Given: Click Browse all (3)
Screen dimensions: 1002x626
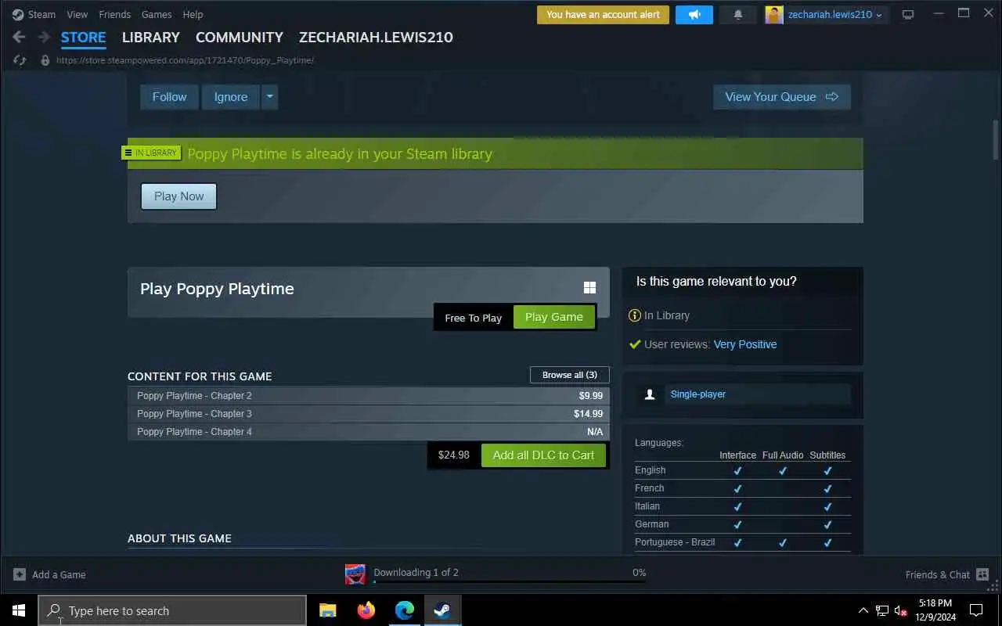Looking at the screenshot, I should pos(570,375).
